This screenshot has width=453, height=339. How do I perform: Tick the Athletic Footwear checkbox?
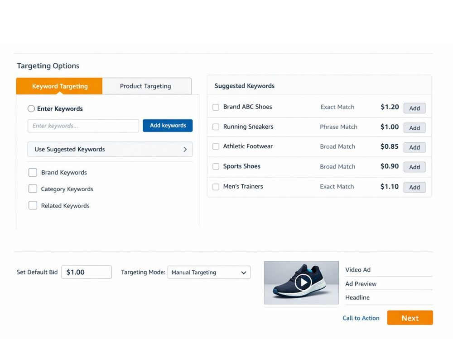(216, 146)
